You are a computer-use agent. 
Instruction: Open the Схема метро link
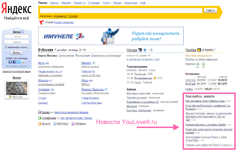(x=66, y=56)
